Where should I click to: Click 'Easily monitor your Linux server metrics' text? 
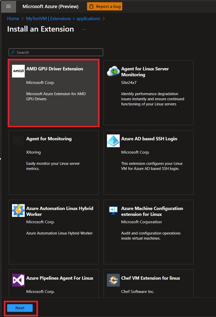click(x=53, y=166)
